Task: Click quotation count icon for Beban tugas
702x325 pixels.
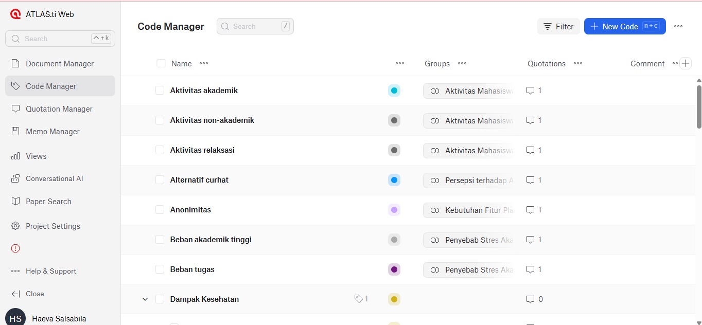Action: 531,269
